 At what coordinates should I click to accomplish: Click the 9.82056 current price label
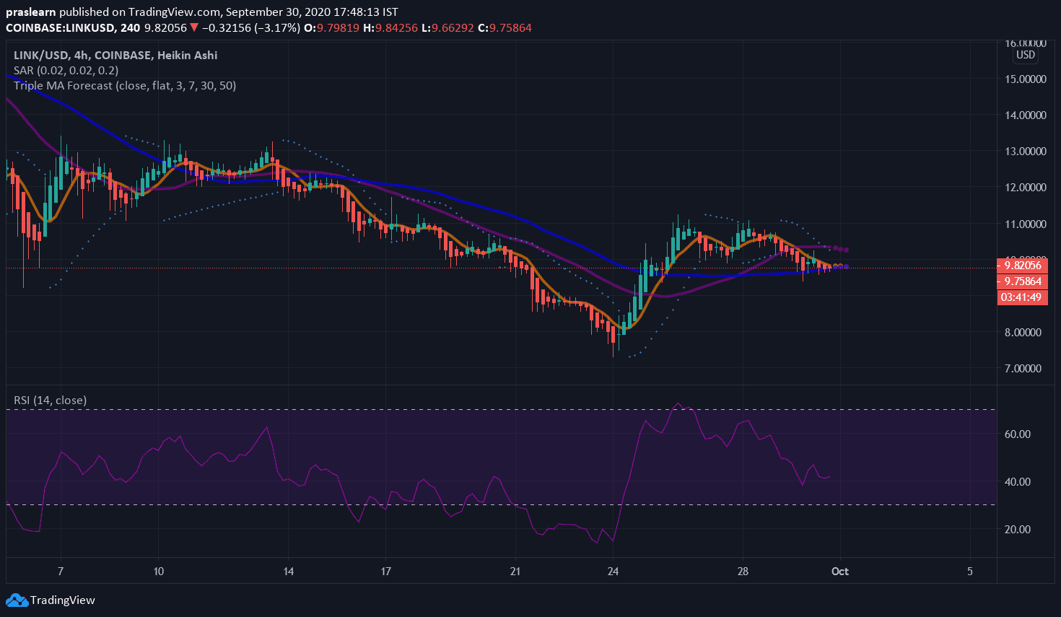click(x=1022, y=266)
